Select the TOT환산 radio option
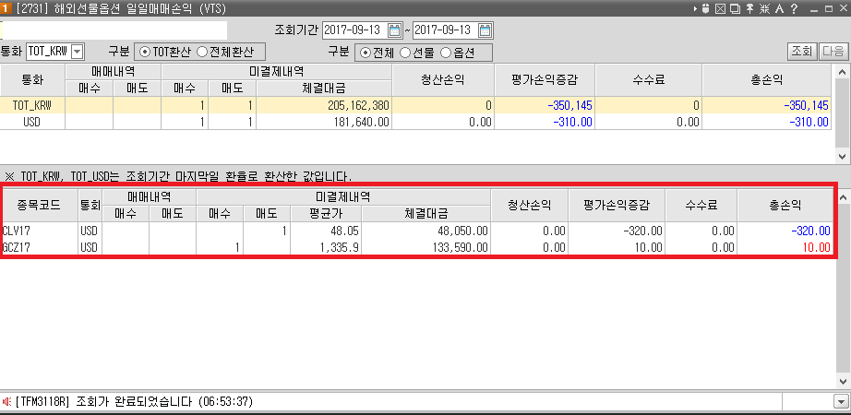Viewport: 851px width, 415px height. coord(144,52)
